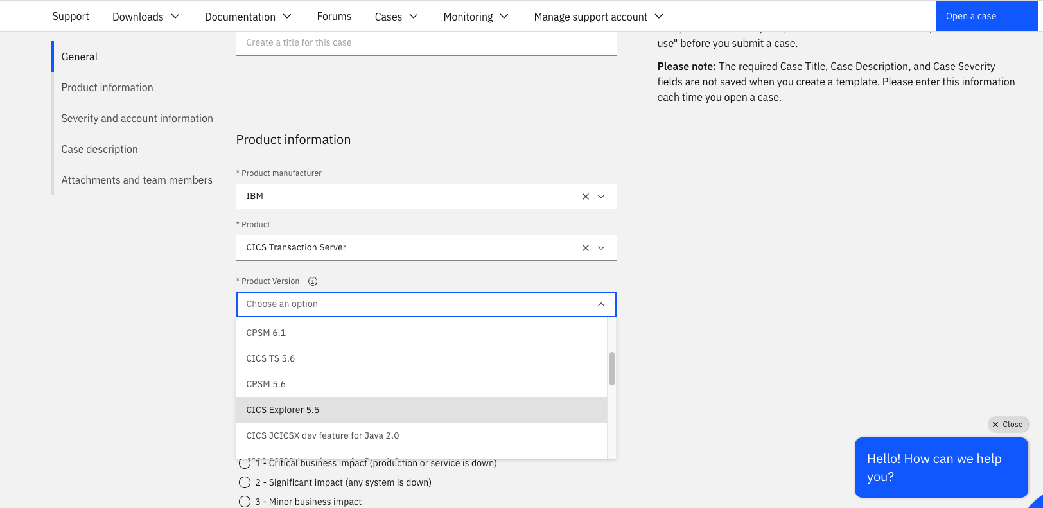
Task: Open the Hello How can we help chat
Action: point(942,468)
